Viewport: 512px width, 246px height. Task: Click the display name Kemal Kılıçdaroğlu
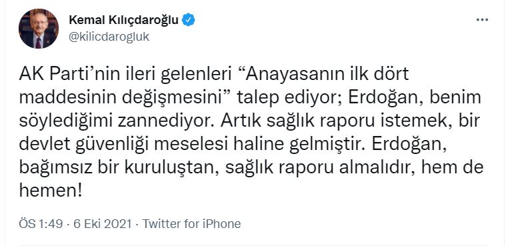point(124,20)
